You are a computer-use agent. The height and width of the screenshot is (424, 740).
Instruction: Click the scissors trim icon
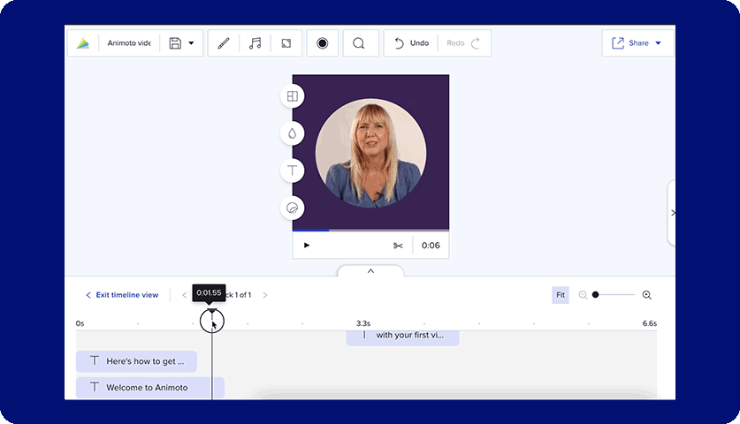[398, 246]
